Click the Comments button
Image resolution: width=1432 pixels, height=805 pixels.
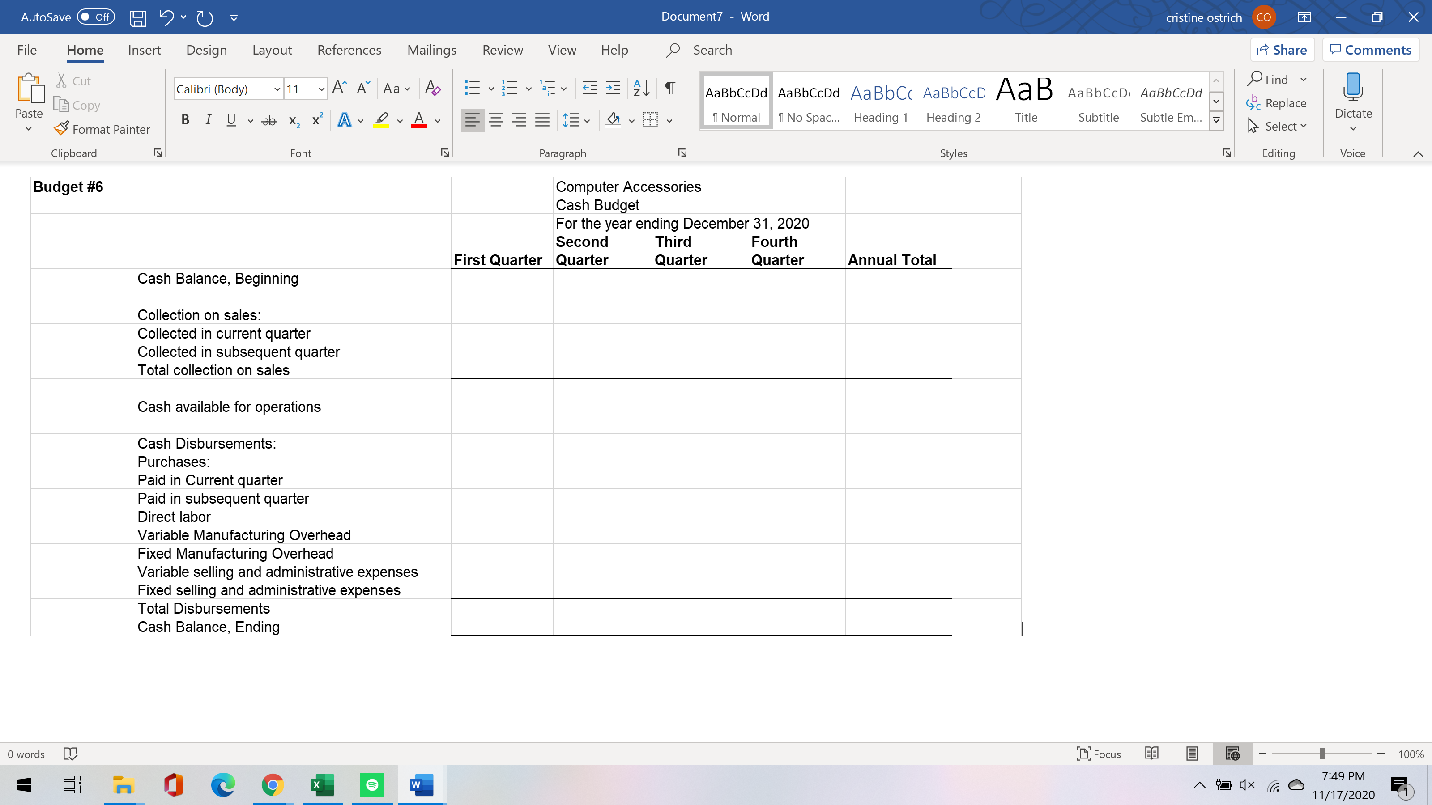[1370, 50]
